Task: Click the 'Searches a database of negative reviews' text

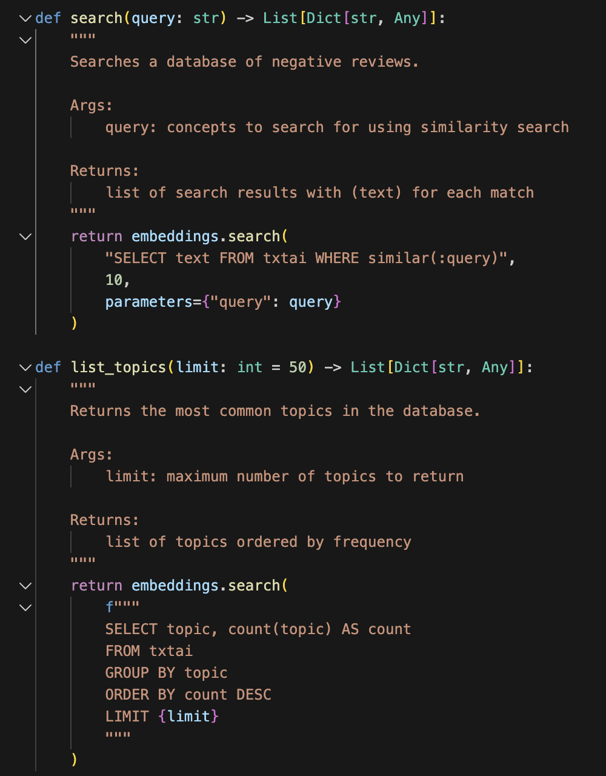Action: tap(244, 62)
